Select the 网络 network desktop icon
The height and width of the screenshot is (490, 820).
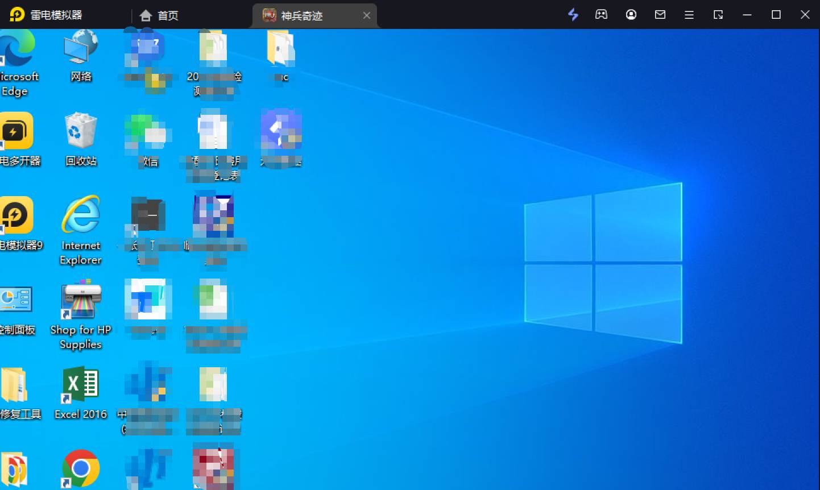[x=81, y=56]
